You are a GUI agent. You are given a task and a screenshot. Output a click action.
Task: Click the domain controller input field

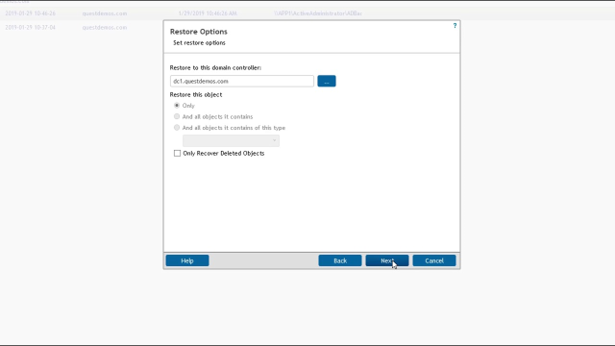[241, 81]
